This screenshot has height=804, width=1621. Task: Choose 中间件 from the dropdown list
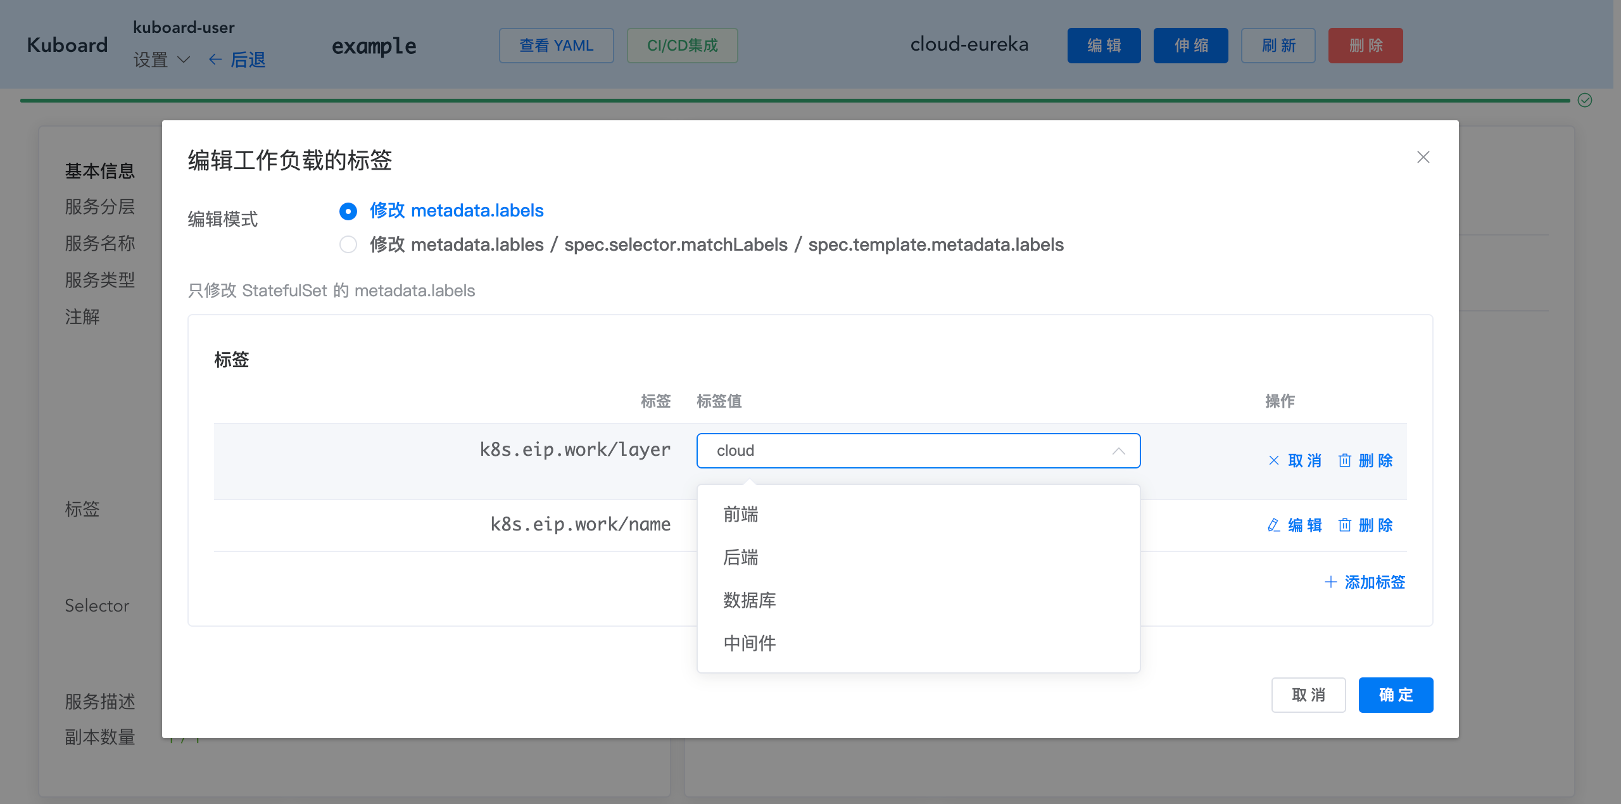918,643
